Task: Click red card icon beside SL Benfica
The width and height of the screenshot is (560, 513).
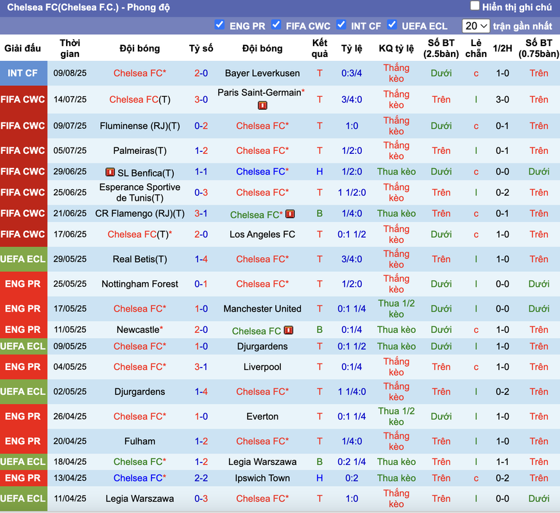Action: pyautogui.click(x=110, y=172)
